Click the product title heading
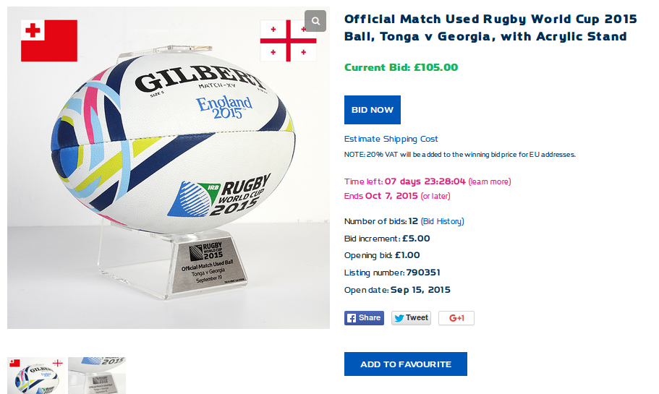 tap(490, 27)
